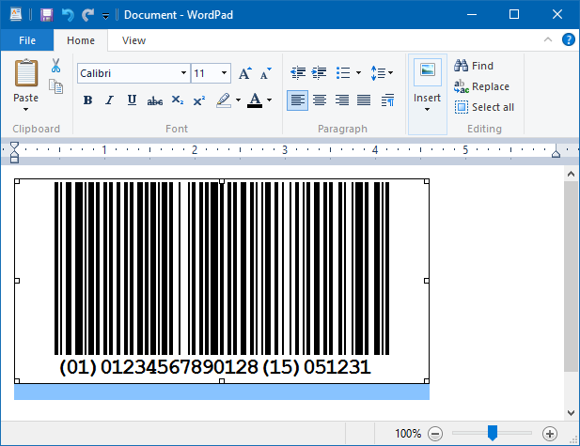580x446 pixels.
Task: Toggle Strikethrough formatting
Action: click(x=154, y=100)
